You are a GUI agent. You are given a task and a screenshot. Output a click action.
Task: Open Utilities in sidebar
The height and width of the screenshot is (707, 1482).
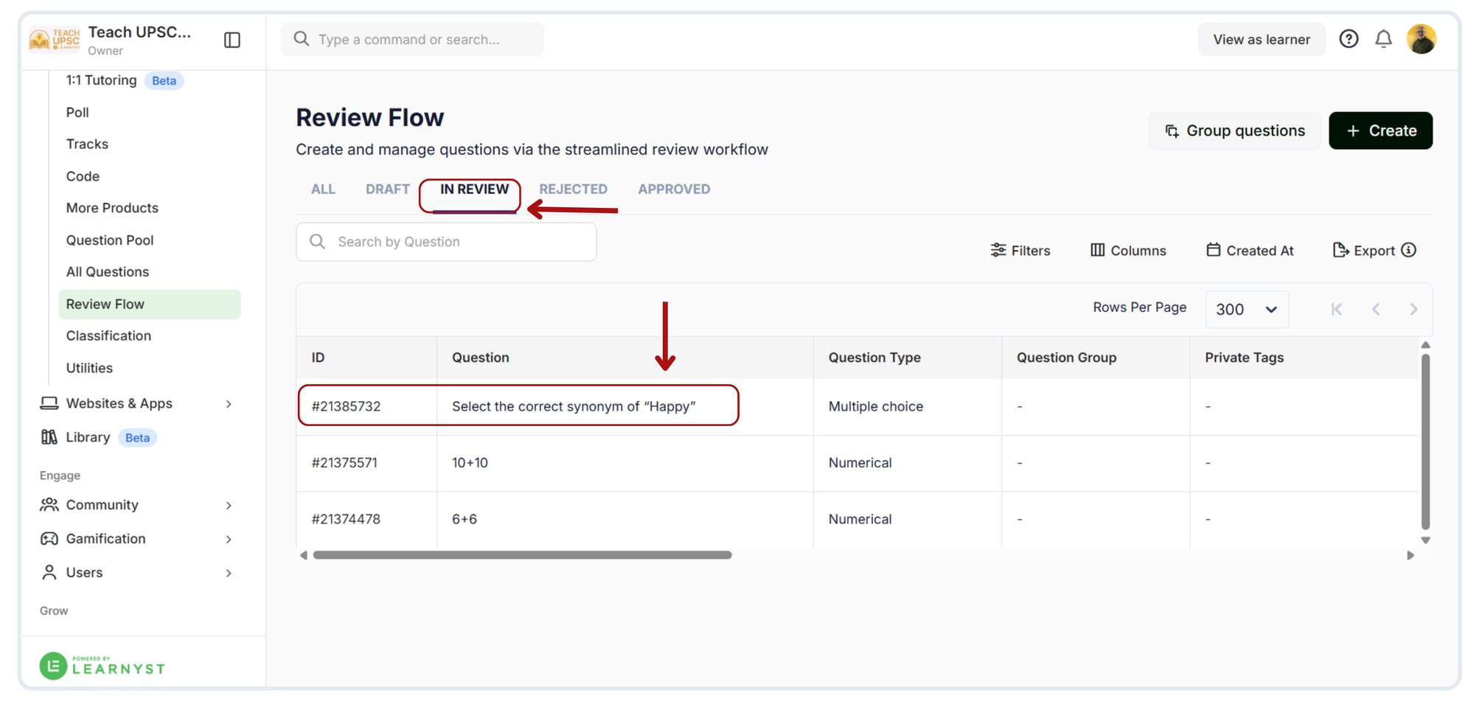[x=89, y=368]
